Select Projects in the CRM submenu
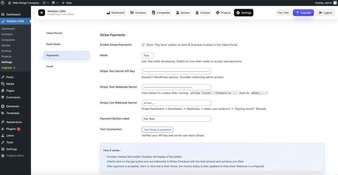The width and height of the screenshot is (338, 175). [x=7, y=57]
